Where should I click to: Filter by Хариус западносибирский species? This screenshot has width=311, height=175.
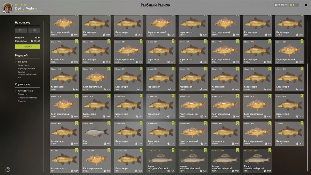(27, 73)
